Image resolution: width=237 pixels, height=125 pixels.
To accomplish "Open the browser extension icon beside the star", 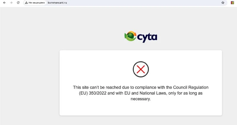I will point(232,3).
